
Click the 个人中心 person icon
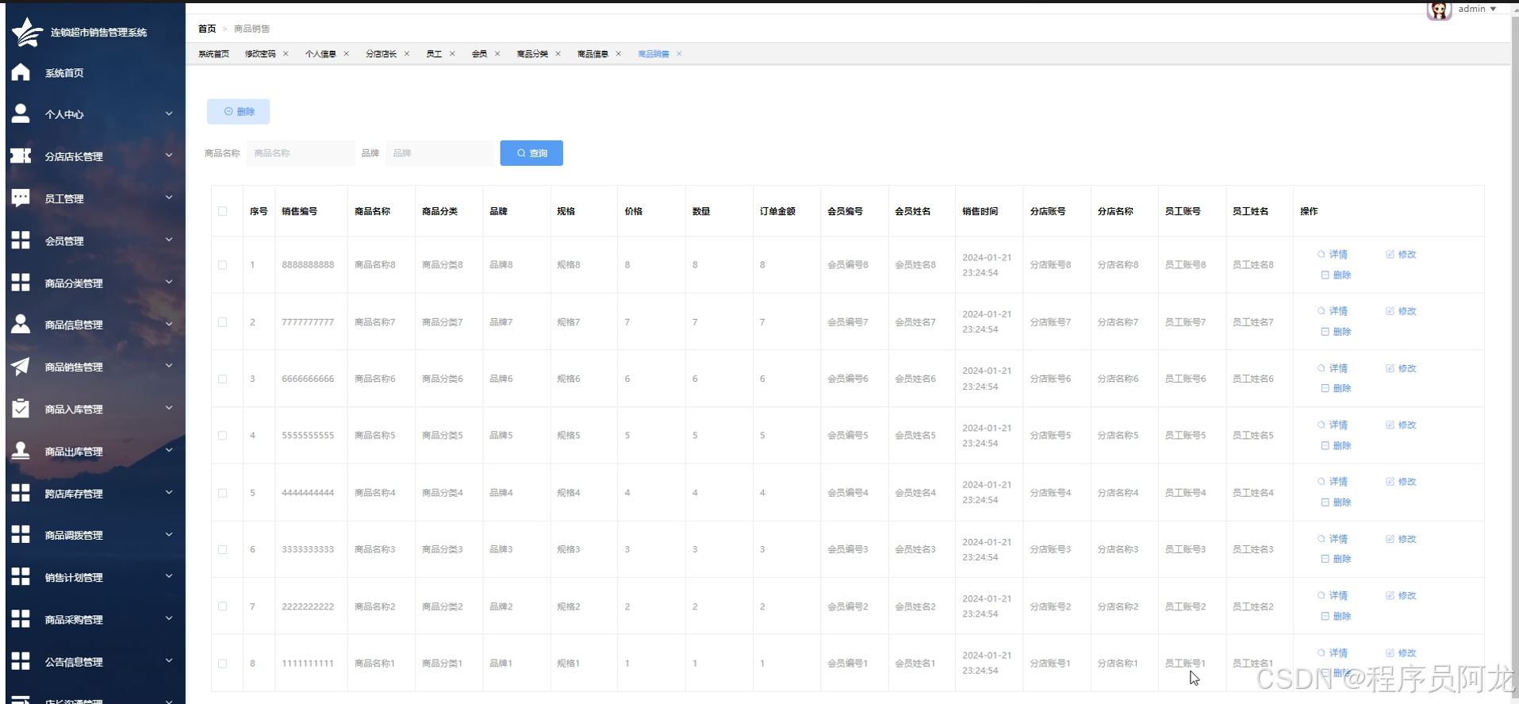[21, 113]
